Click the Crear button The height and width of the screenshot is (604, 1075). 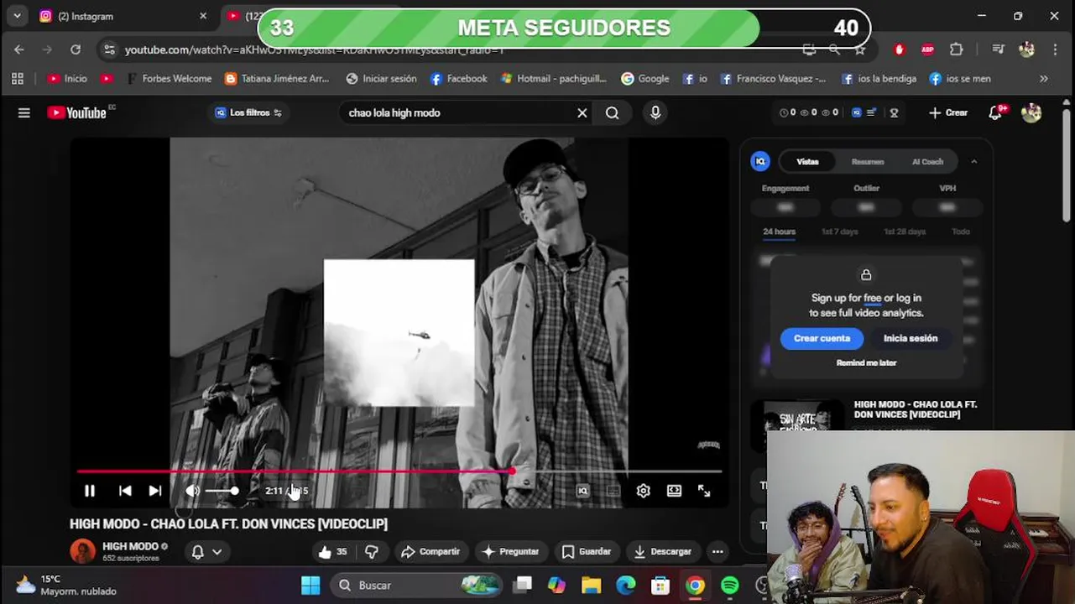[948, 112]
